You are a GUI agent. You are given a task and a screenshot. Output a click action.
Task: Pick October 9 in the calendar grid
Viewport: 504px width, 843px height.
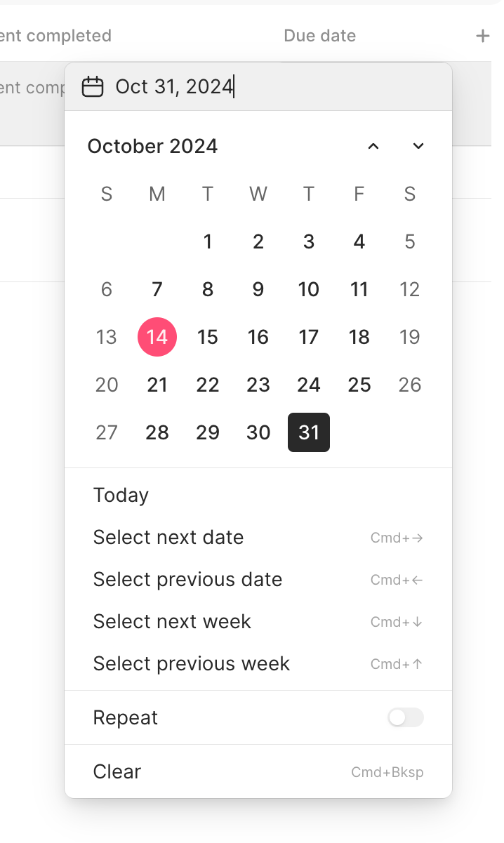258,289
